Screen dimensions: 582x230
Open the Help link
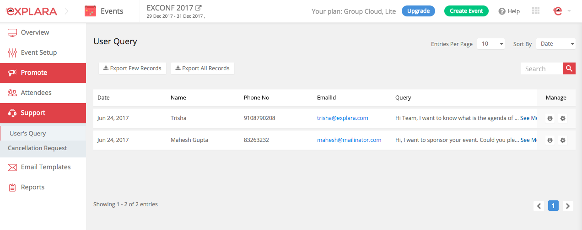pos(514,11)
